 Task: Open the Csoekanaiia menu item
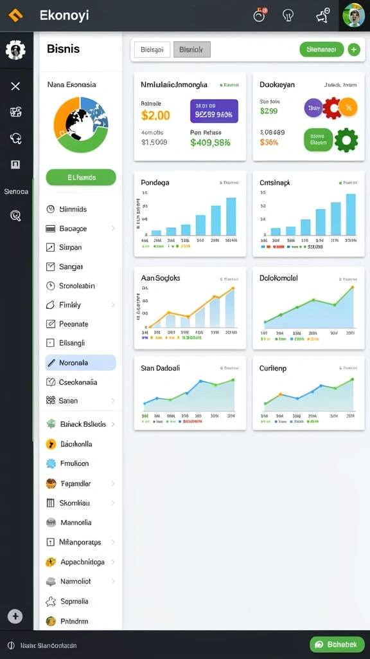coord(80,382)
